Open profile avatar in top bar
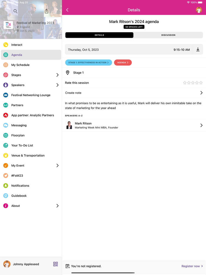 pyautogui.click(x=199, y=10)
